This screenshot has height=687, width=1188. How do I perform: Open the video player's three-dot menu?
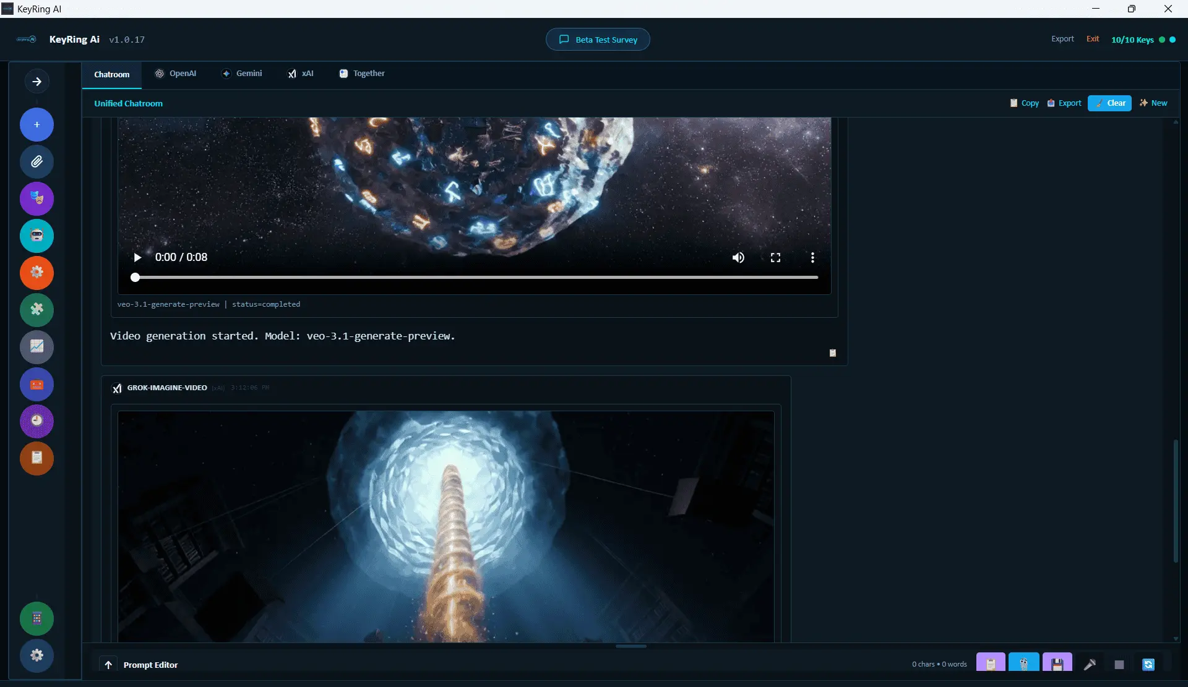click(812, 257)
